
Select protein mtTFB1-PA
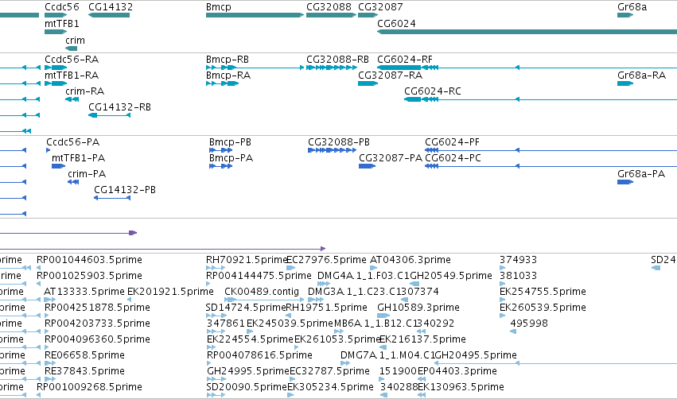pos(79,158)
